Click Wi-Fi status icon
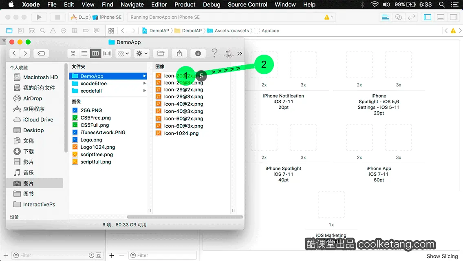 (x=375, y=4)
